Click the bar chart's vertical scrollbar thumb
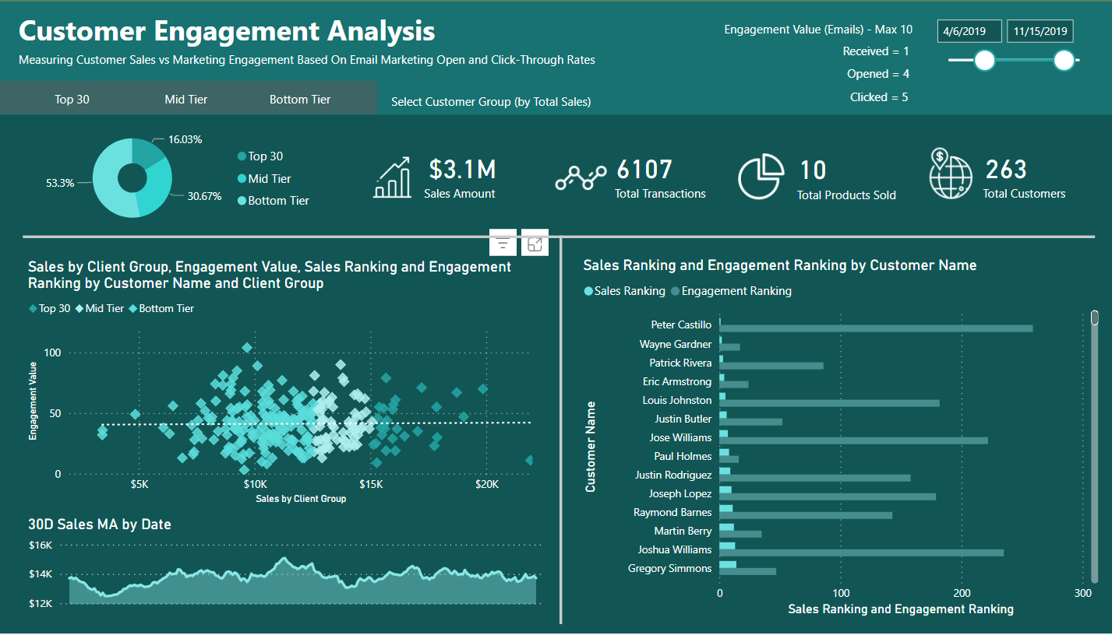The width and height of the screenshot is (1112, 635). pyautogui.click(x=1094, y=317)
